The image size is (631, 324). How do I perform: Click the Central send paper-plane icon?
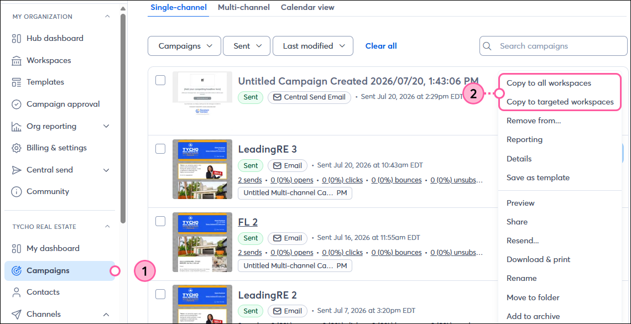point(16,170)
